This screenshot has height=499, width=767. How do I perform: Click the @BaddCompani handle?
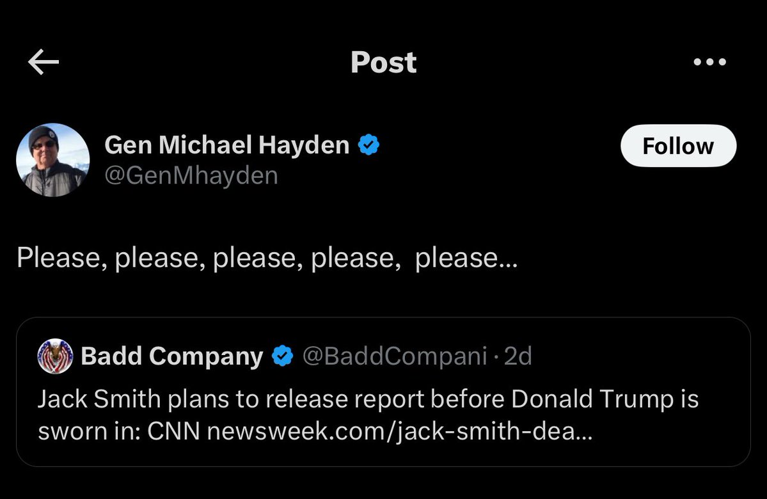coord(394,356)
